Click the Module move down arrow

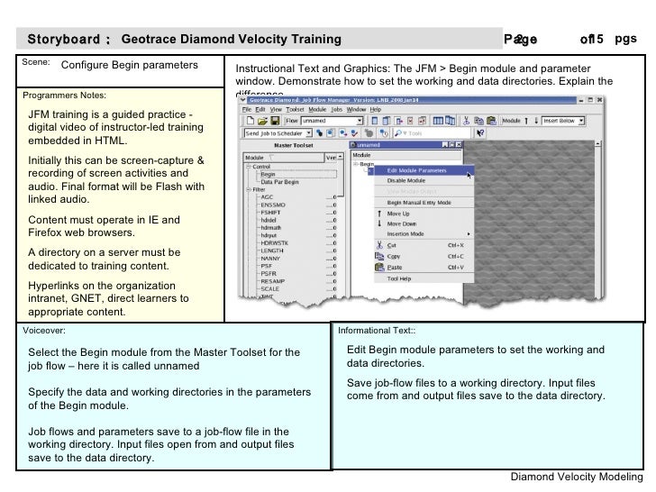click(x=536, y=121)
